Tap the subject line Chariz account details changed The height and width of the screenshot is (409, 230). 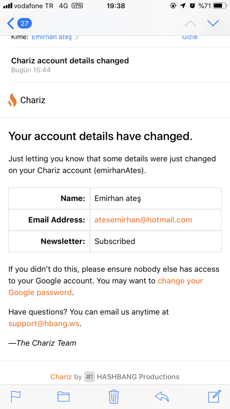coord(70,61)
